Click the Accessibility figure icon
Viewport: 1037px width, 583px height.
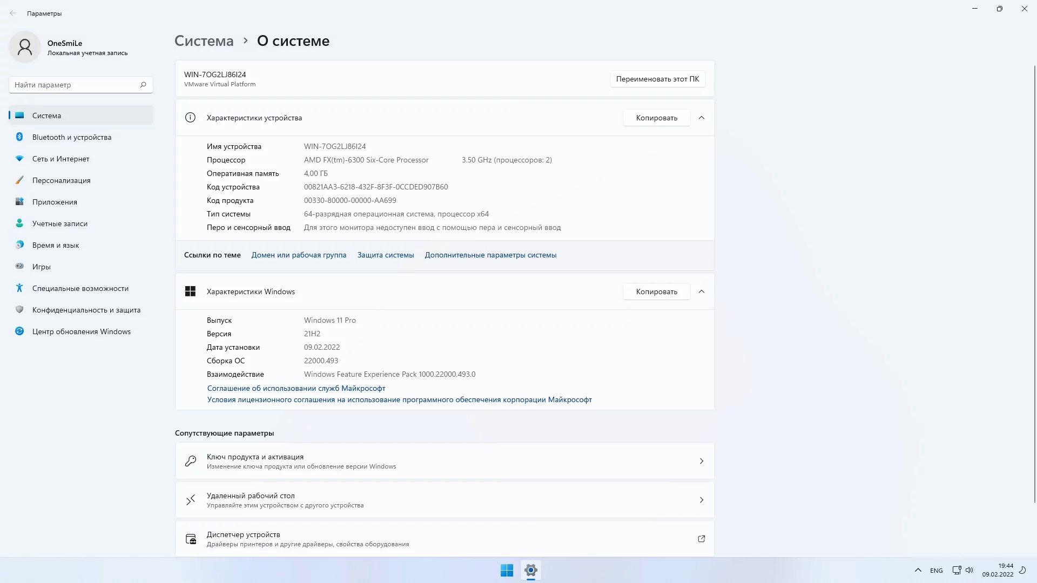pos(19,288)
